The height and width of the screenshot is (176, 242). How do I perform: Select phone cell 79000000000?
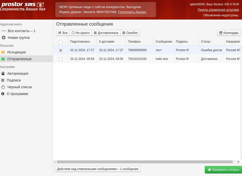(x=137, y=50)
